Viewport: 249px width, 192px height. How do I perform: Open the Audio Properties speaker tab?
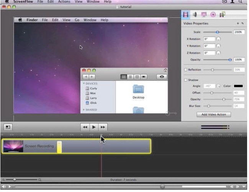(x=195, y=15)
